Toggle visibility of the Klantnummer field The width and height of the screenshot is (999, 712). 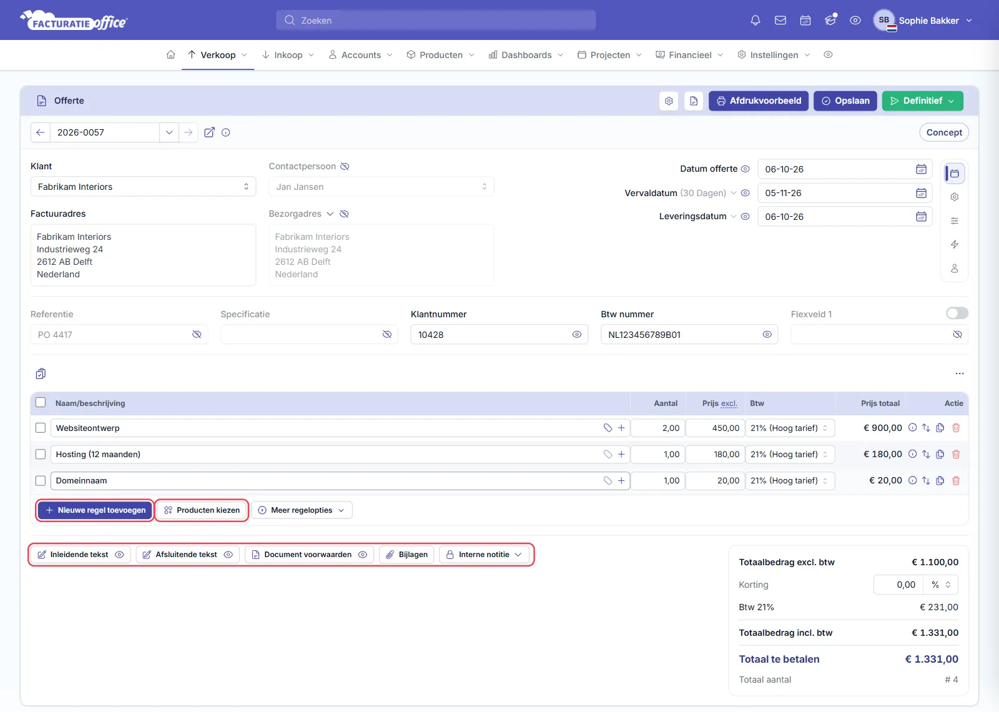click(x=577, y=335)
